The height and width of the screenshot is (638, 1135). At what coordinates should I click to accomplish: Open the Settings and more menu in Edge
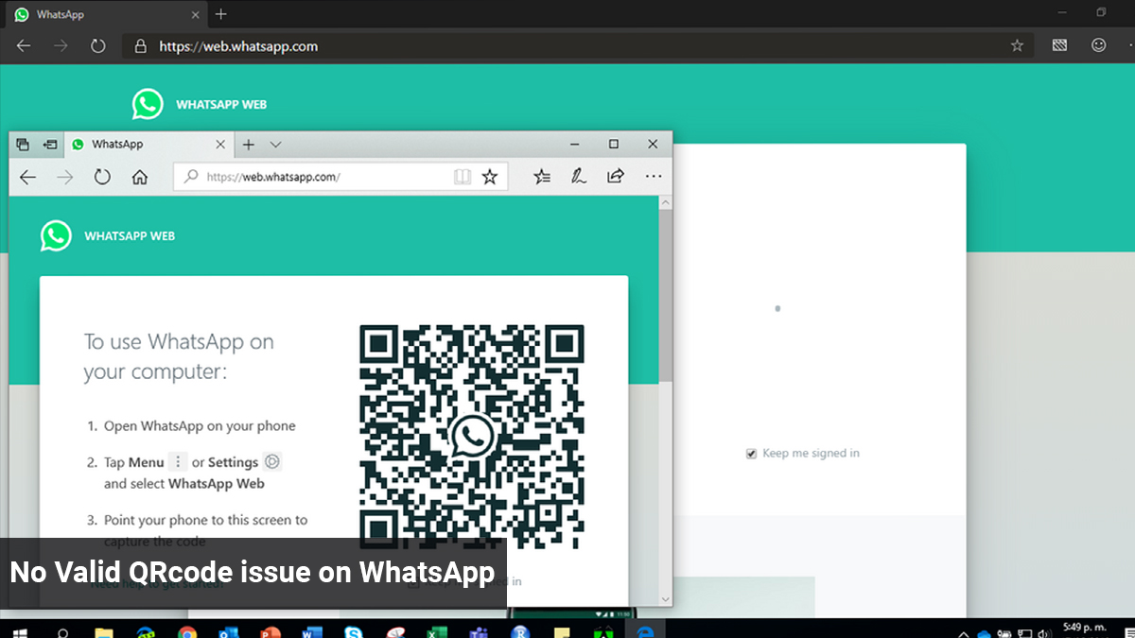tap(654, 176)
